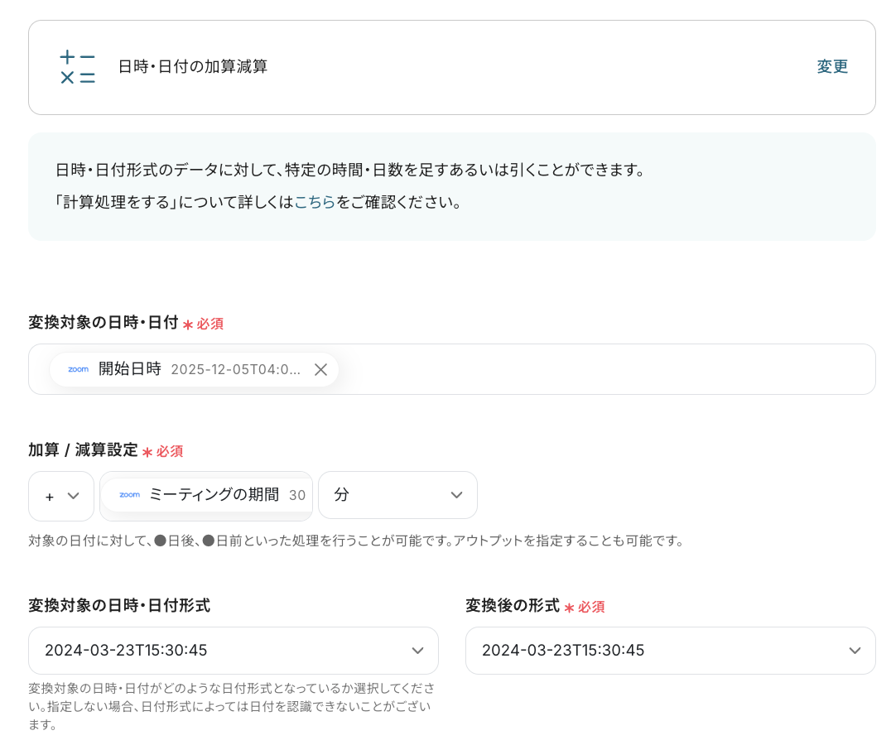Click the chevron on the 変換後の形式 dropdown
The width and height of the screenshot is (891, 745).
855,651
